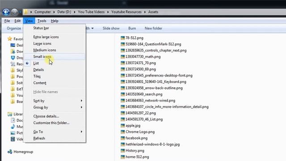Open breadcrumb arrow after Computer
This screenshot has height=161, width=286.
[x=54, y=12]
